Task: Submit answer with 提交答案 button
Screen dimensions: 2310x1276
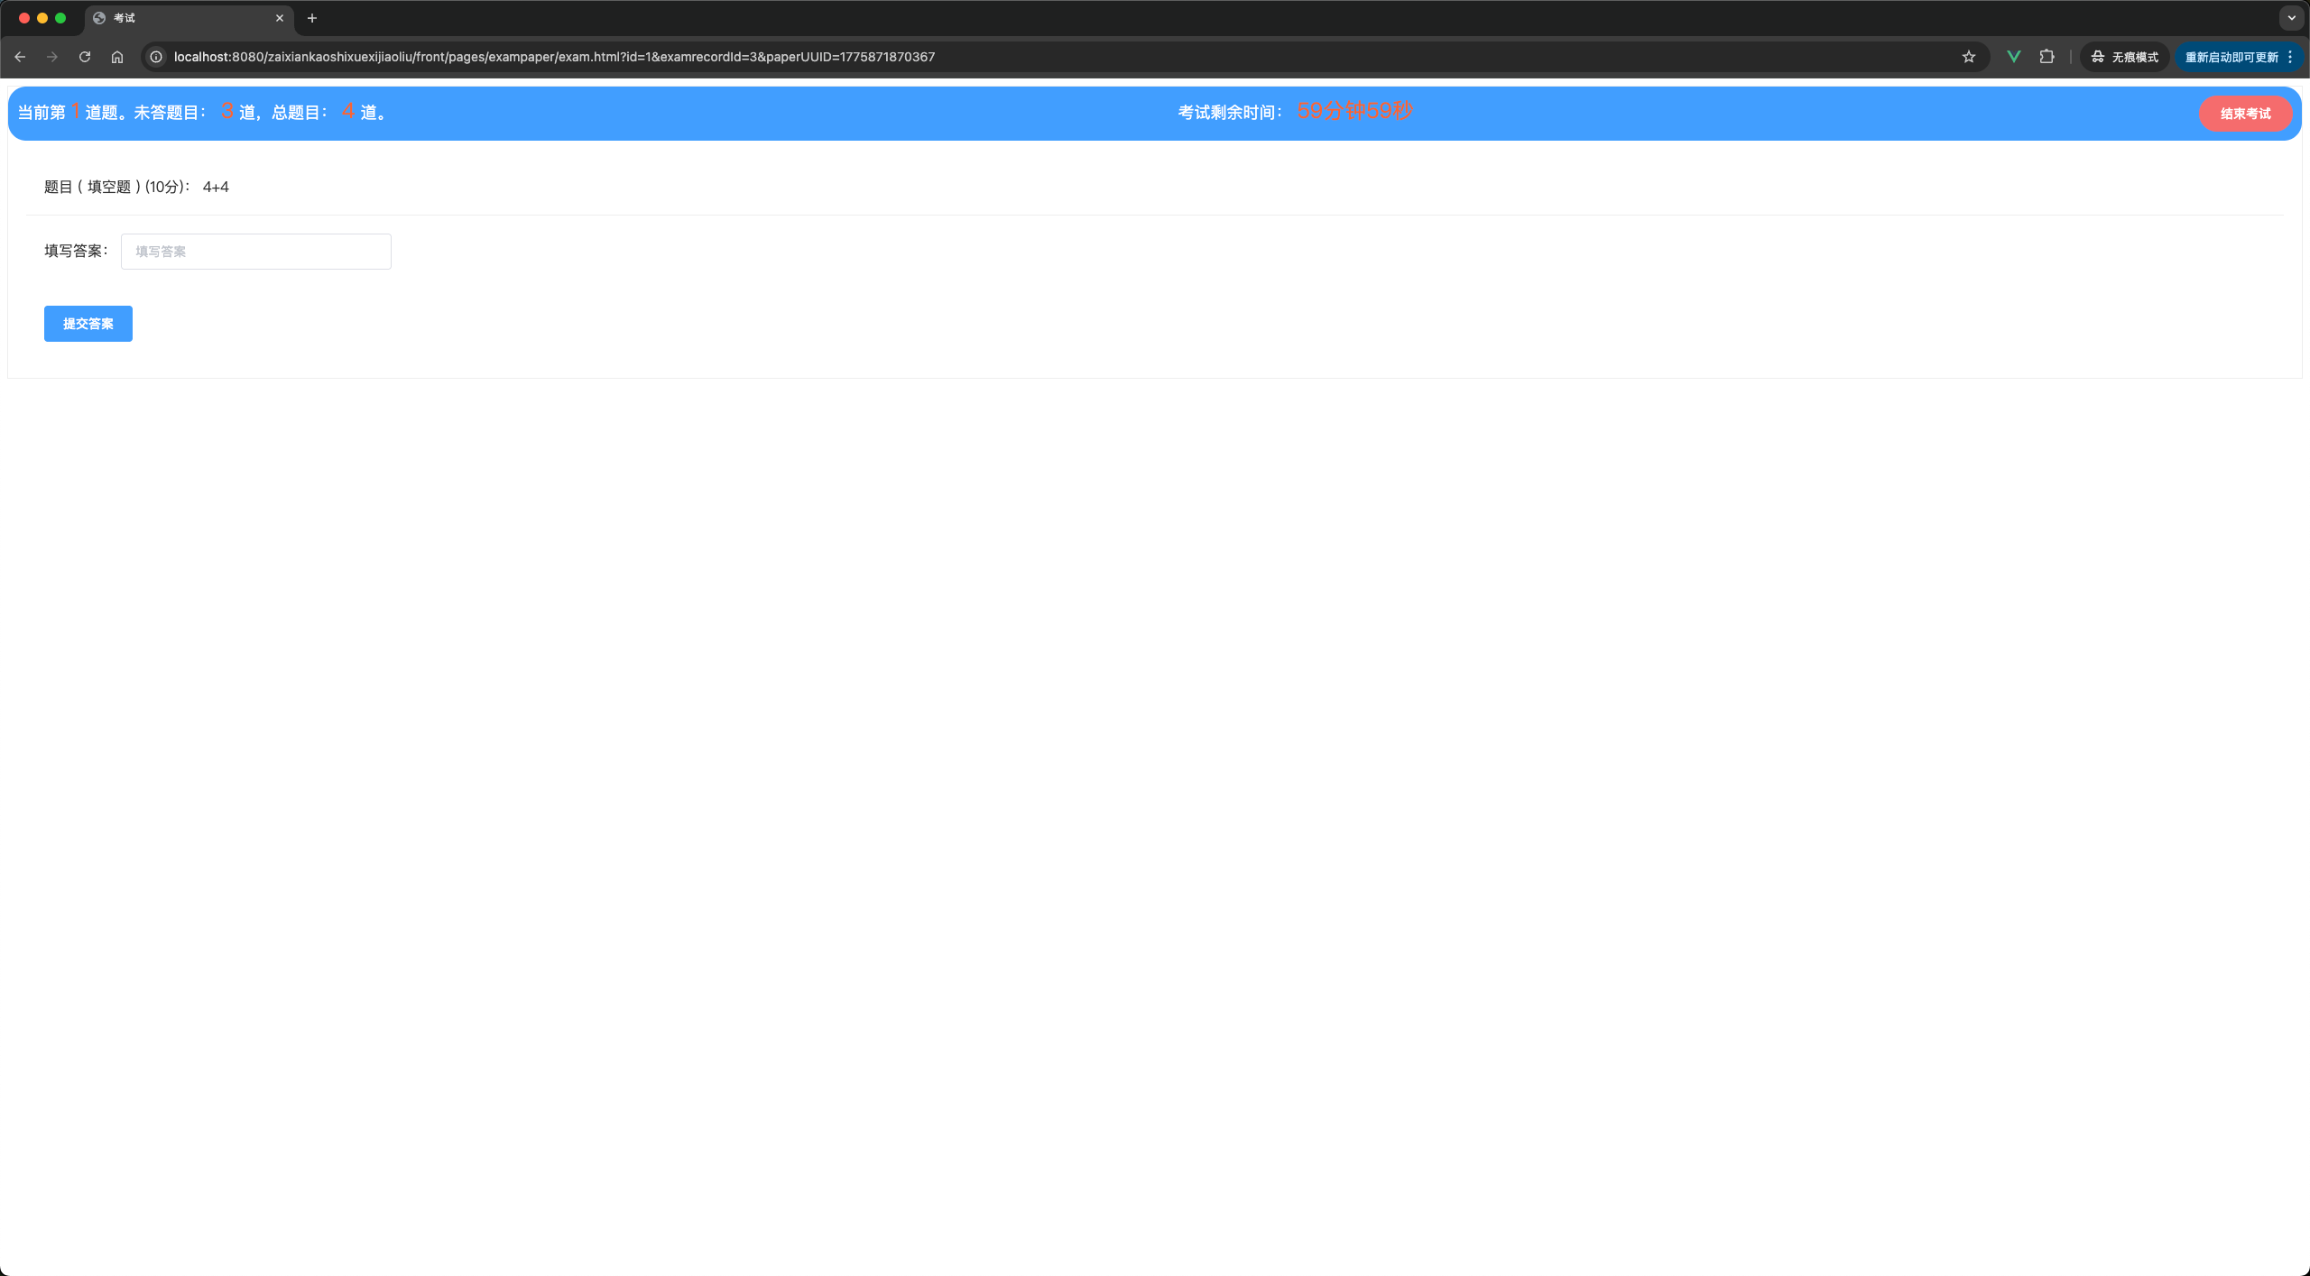Action: pyautogui.click(x=88, y=324)
